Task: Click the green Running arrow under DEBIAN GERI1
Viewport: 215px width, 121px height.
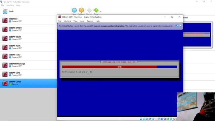Action: [10, 84]
